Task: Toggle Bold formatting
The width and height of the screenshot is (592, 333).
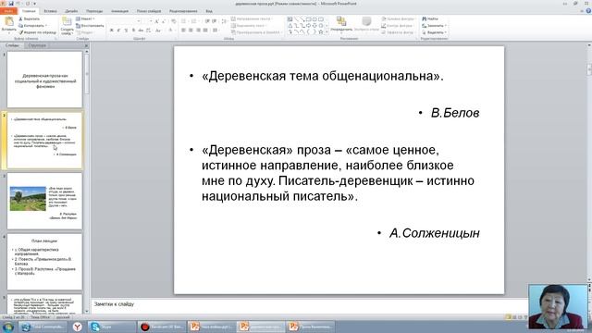Action: coord(111,31)
